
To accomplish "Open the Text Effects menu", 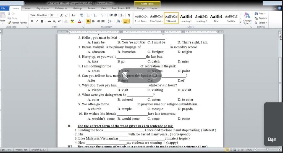I will 66,21.
